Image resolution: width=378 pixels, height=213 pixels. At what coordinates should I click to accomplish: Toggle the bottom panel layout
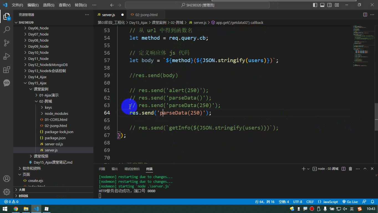[322, 5]
